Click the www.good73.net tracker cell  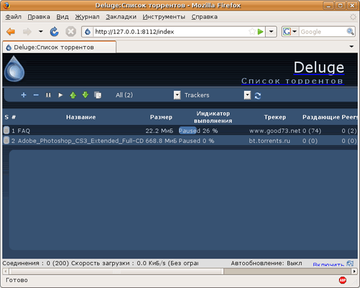(275, 131)
